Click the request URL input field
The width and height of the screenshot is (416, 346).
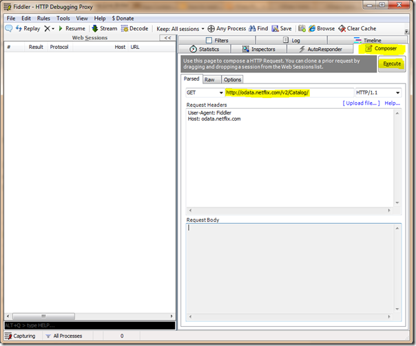click(288, 92)
